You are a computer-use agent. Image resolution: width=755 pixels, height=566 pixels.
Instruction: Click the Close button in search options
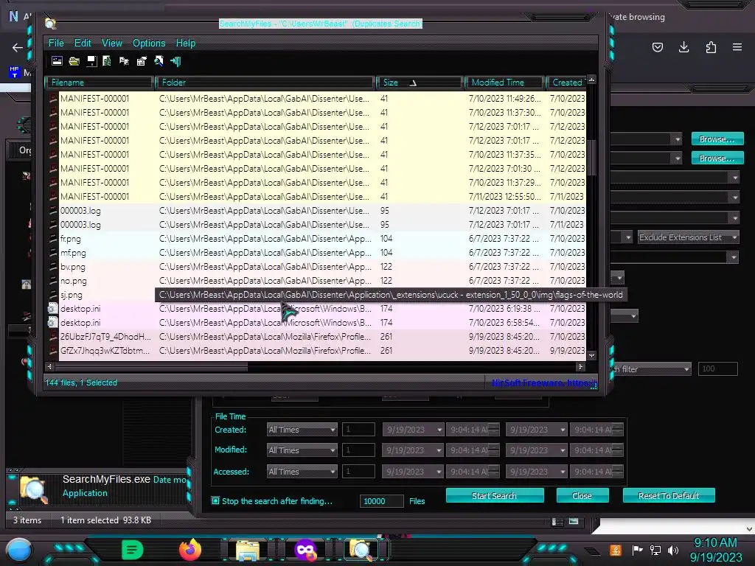point(582,495)
